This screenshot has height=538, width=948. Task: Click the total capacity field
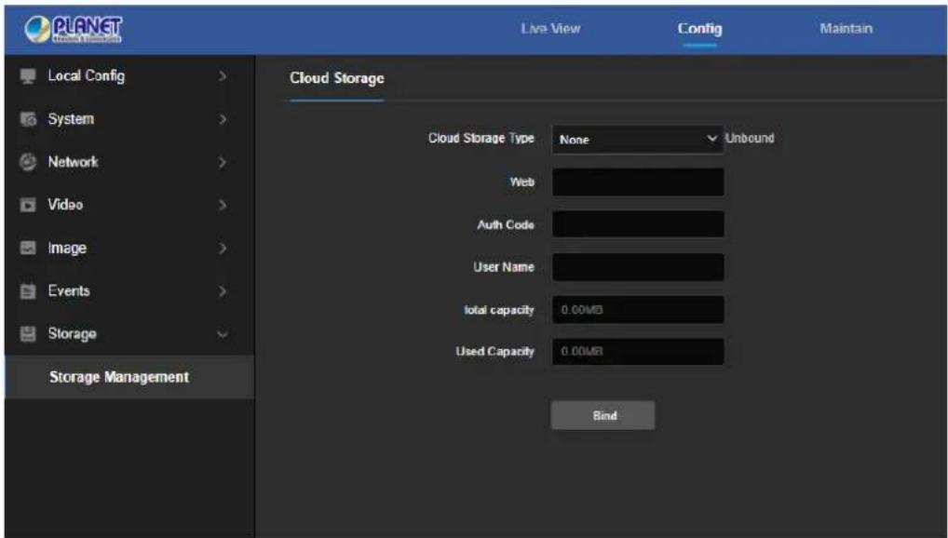[638, 310]
